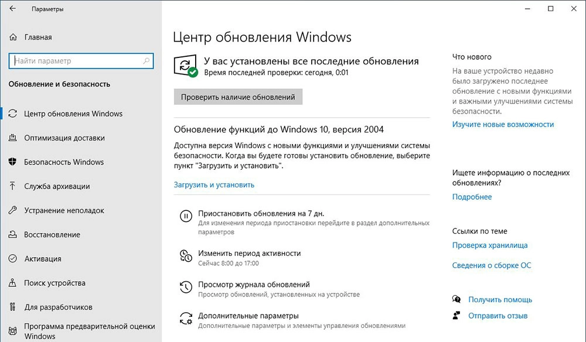The image size is (586, 342).
Task: Open the Сведения о сборке ОС link
Action: (492, 265)
